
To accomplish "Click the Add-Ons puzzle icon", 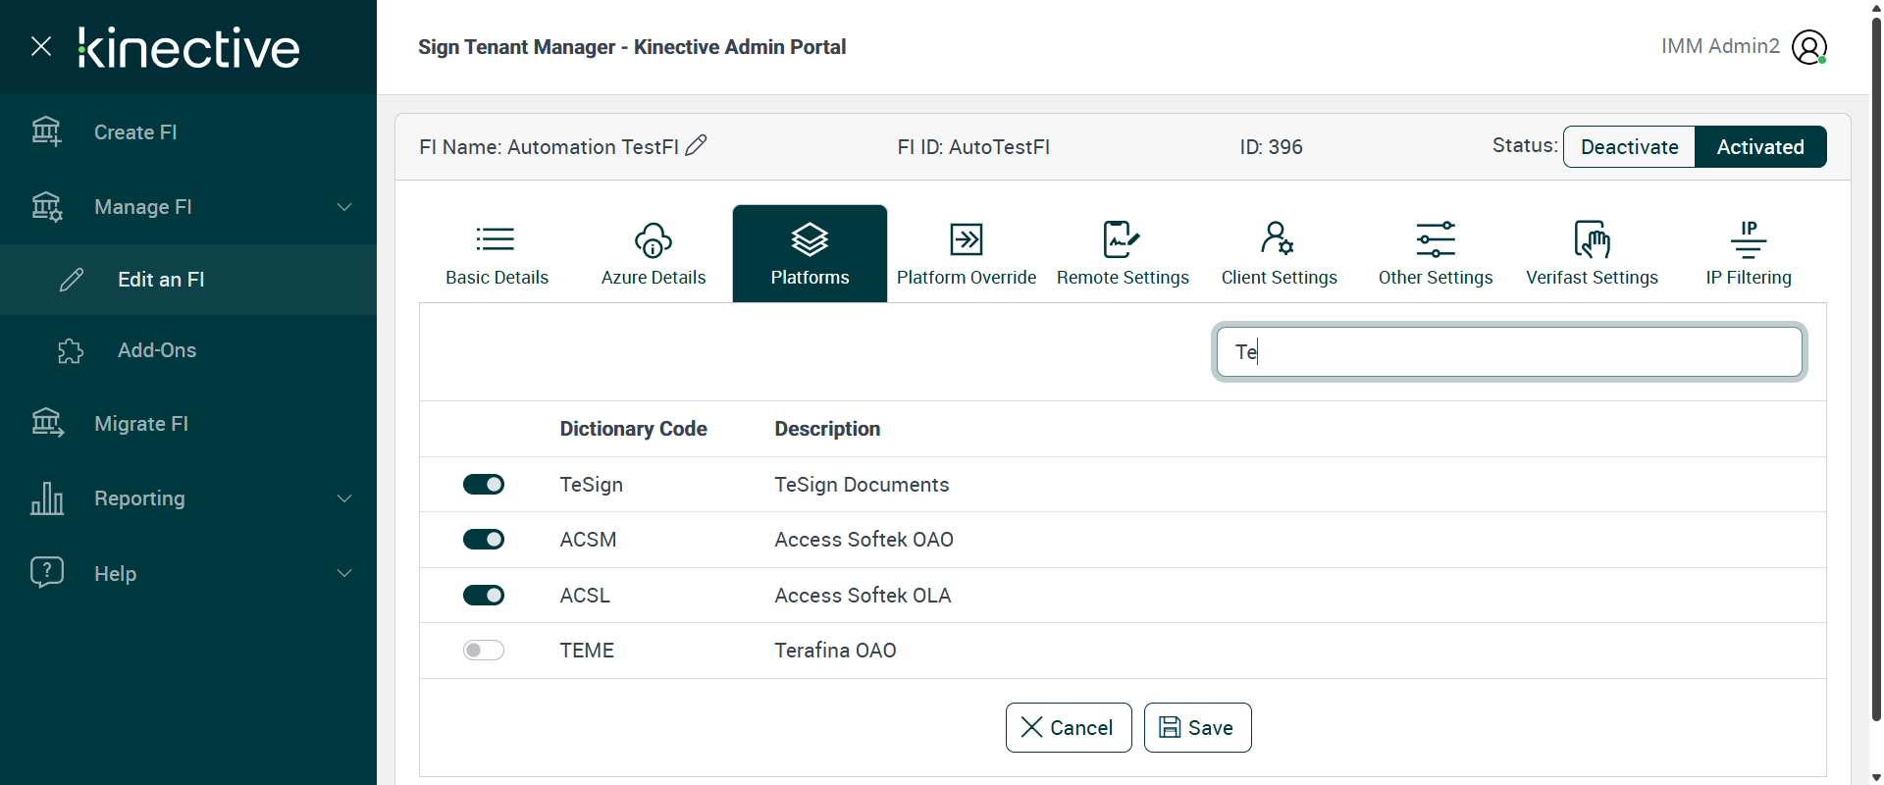I will 71,350.
